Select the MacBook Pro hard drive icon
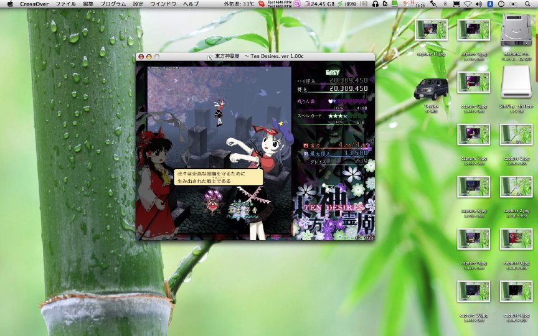Viewport: 538px width, 336px height. coord(516,30)
